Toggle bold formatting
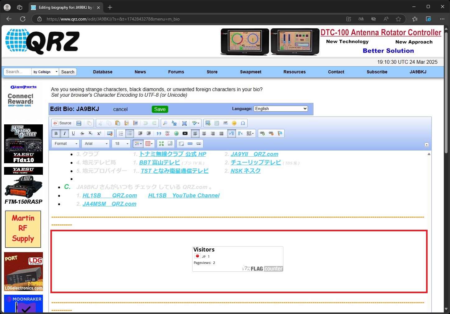The width and height of the screenshot is (450, 314). [x=56, y=133]
